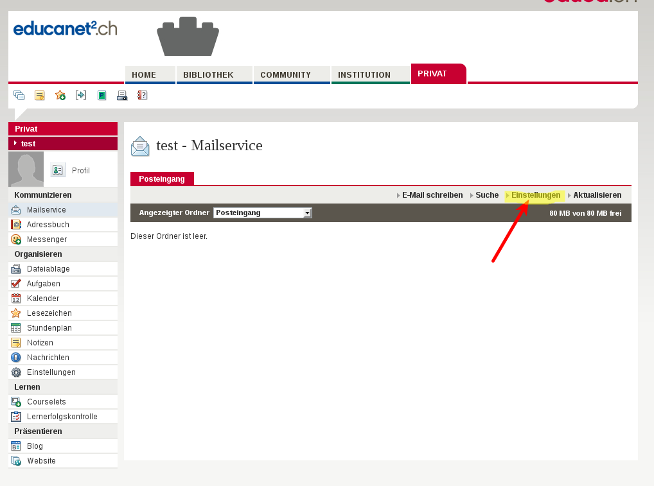Click E-Mail schreiben link

(432, 195)
